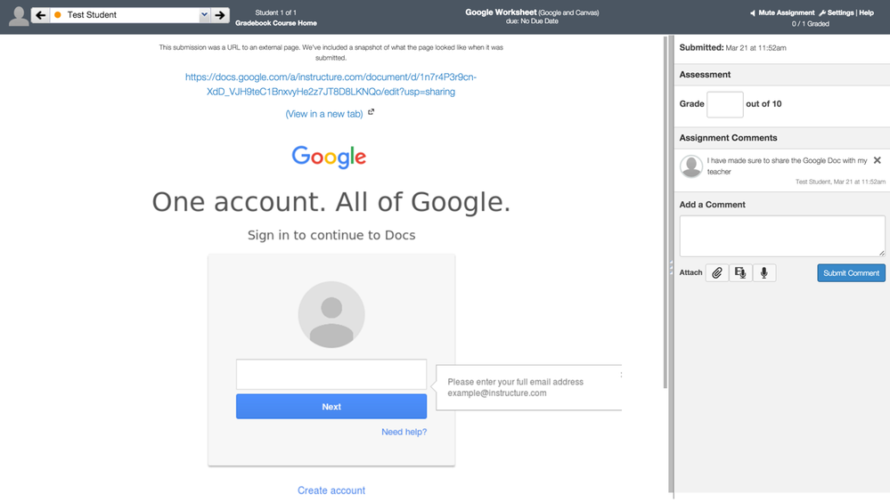Open Settings in the header

837,12
